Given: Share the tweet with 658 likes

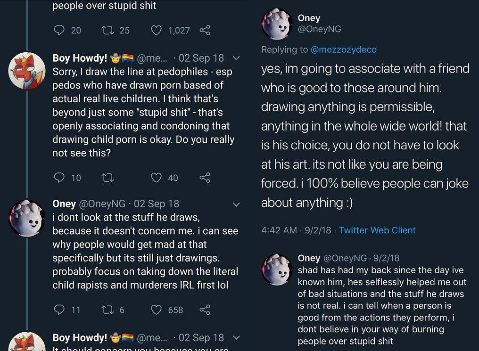Looking at the screenshot, I should pos(205,310).
